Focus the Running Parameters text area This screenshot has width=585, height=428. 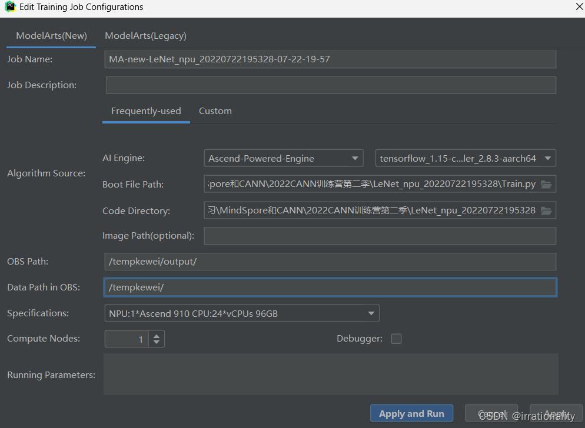331,374
